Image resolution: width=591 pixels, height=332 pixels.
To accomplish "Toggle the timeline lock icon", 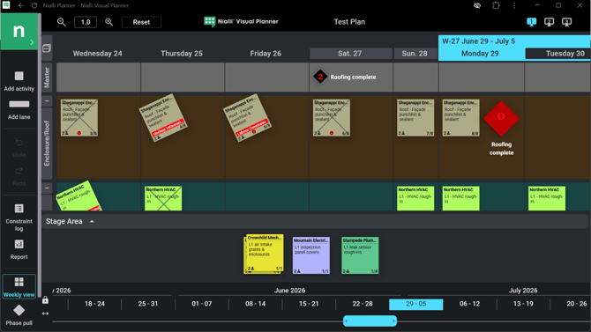I will [45, 300].
